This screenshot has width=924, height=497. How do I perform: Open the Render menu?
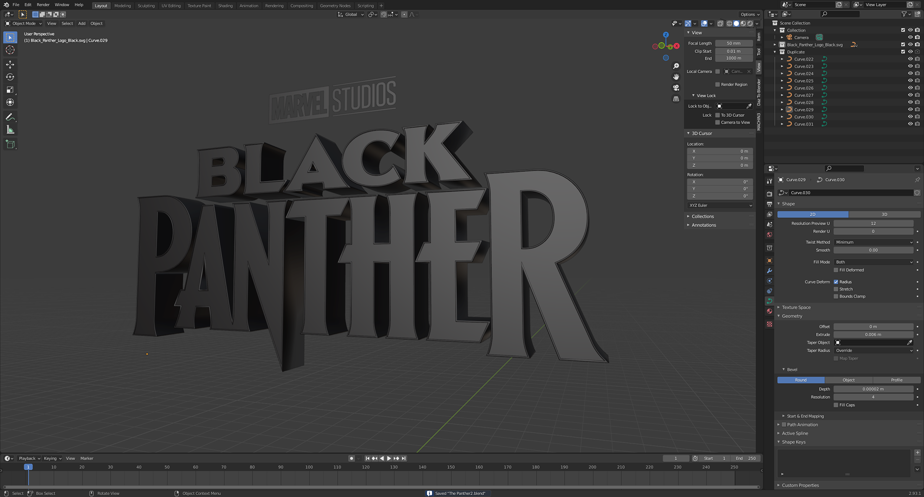pos(43,5)
